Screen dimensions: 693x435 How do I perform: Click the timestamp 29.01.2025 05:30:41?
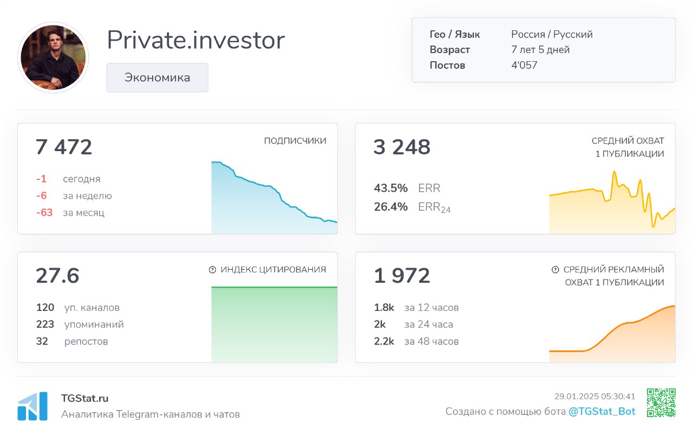pyautogui.click(x=594, y=397)
